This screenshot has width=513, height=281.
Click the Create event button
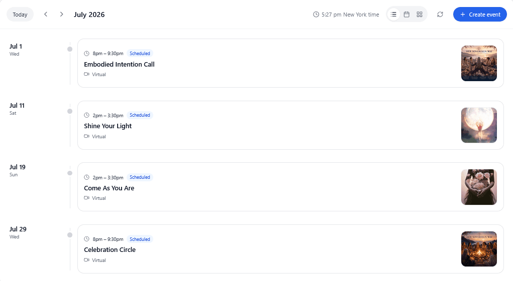pos(480,15)
